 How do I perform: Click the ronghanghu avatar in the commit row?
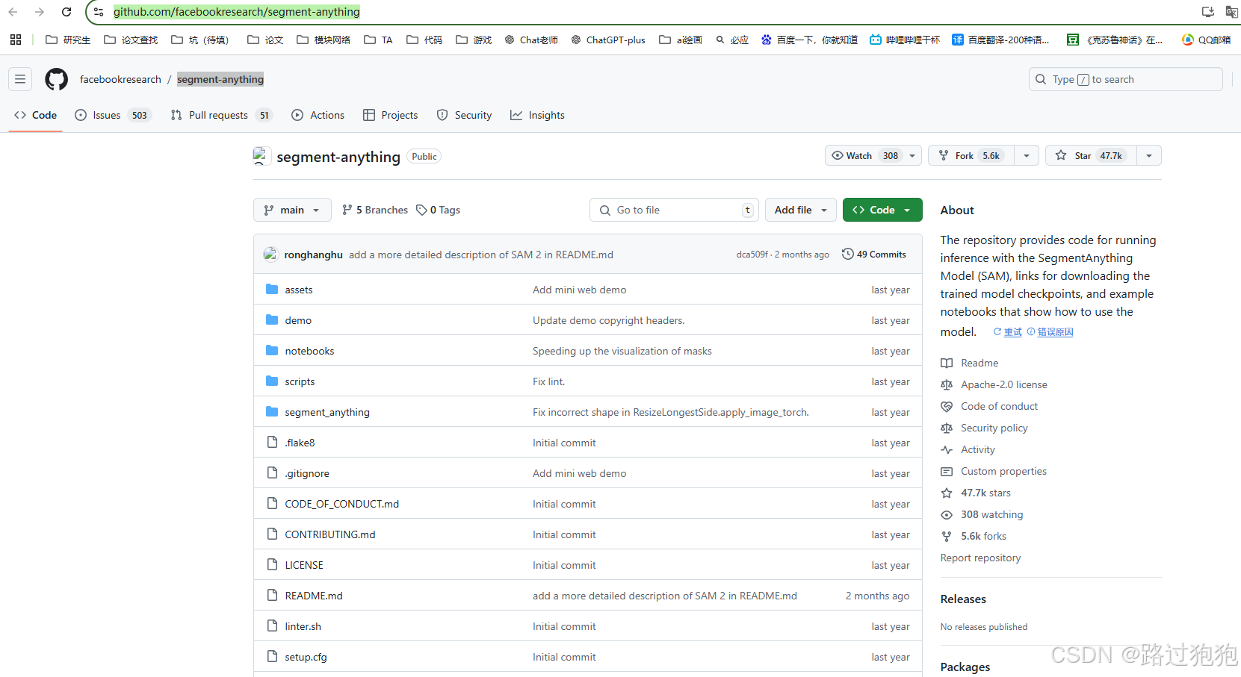click(270, 255)
